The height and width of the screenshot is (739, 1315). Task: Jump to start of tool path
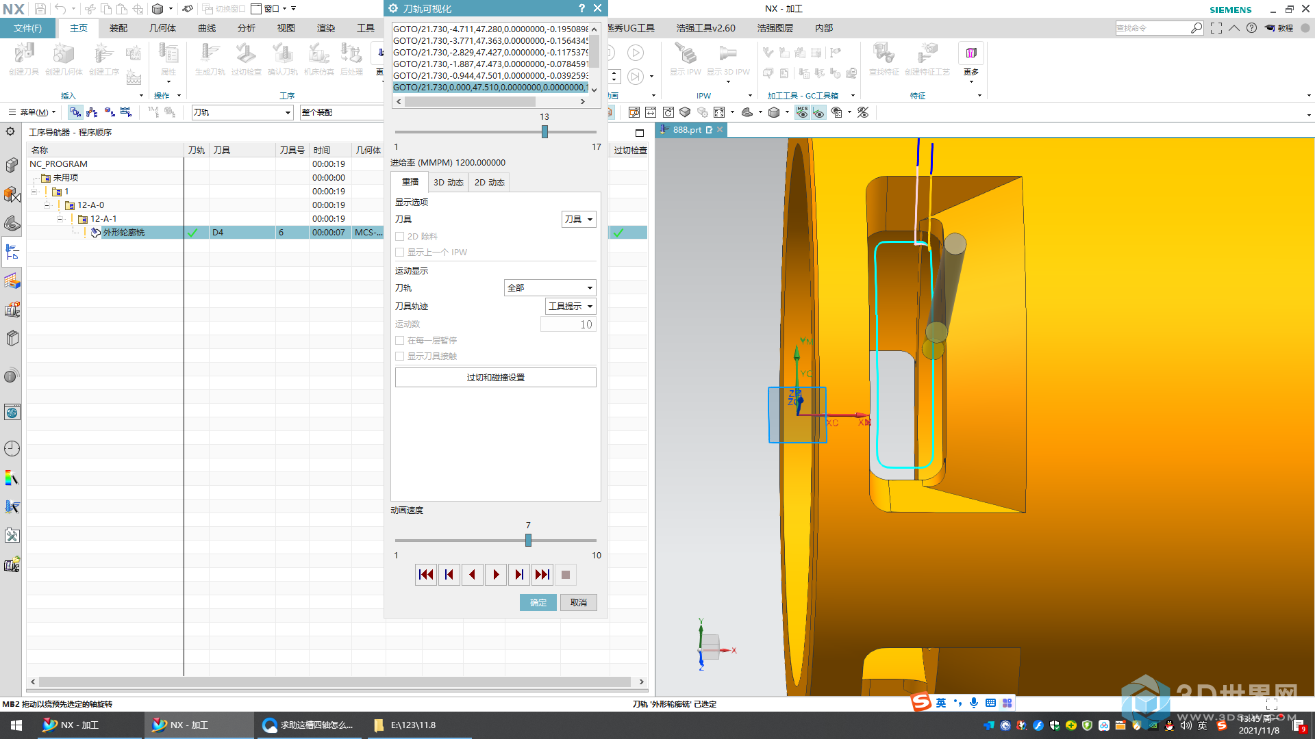(x=426, y=575)
